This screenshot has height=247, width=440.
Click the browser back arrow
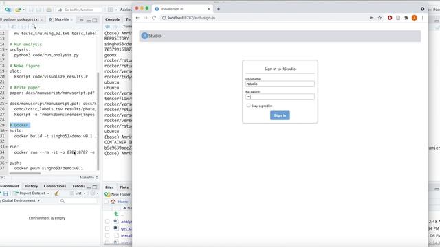click(137, 18)
